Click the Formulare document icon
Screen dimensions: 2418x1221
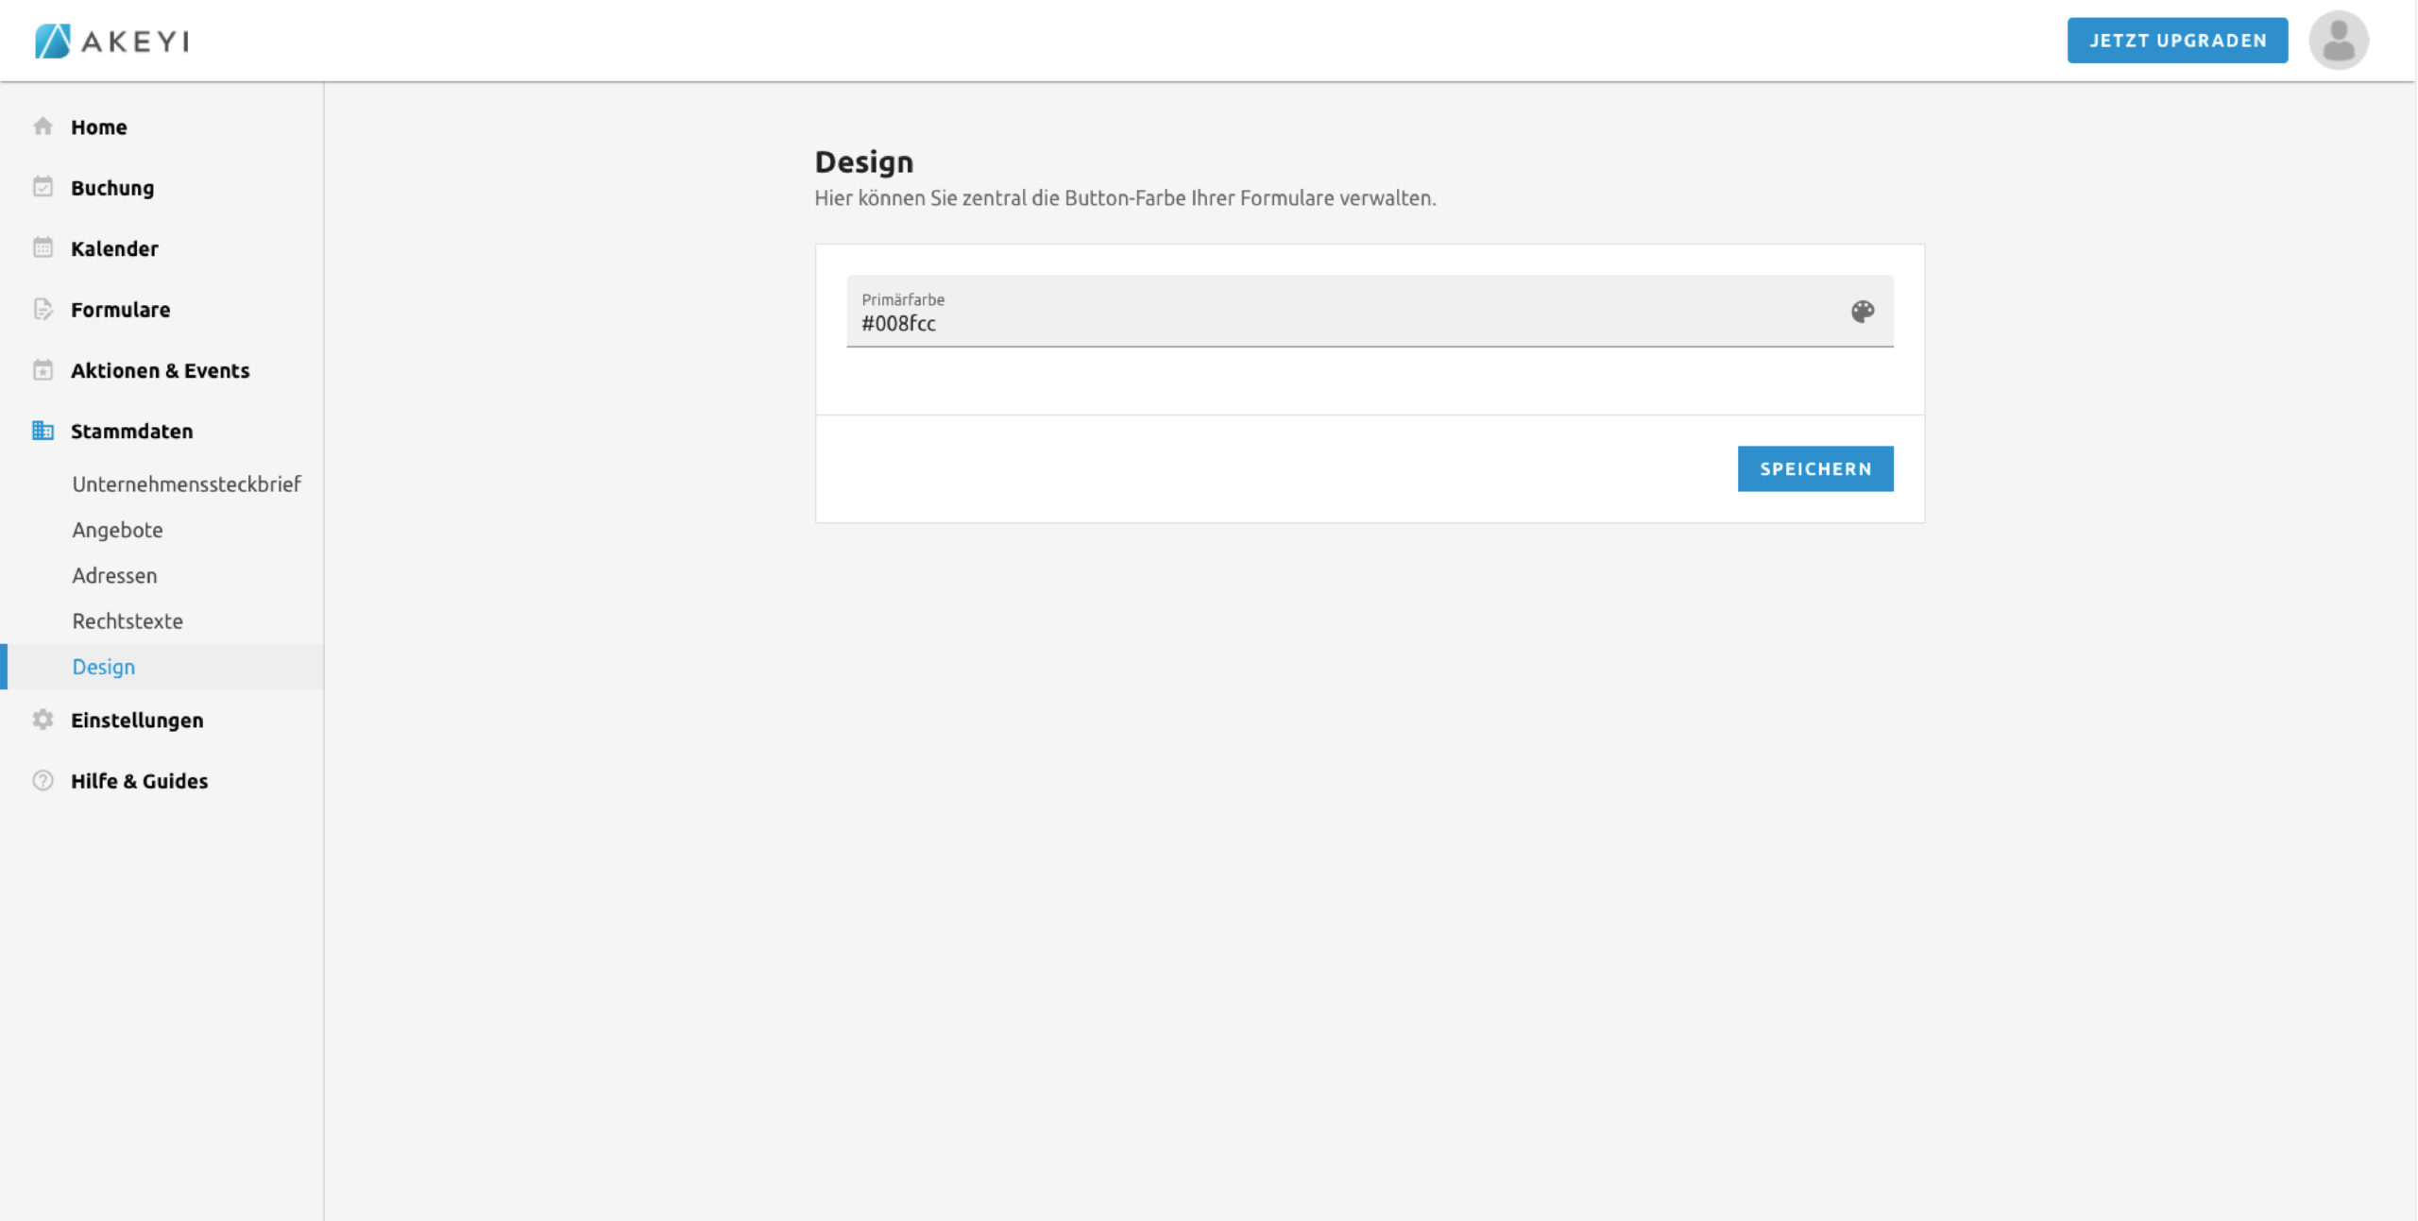pyautogui.click(x=43, y=309)
